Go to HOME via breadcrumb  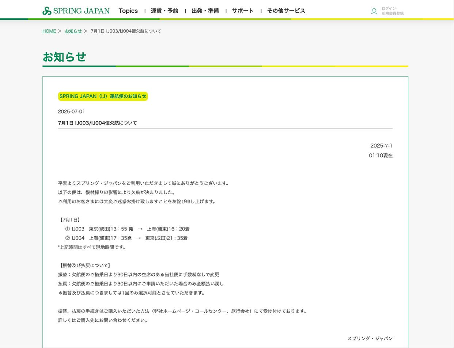(49, 31)
